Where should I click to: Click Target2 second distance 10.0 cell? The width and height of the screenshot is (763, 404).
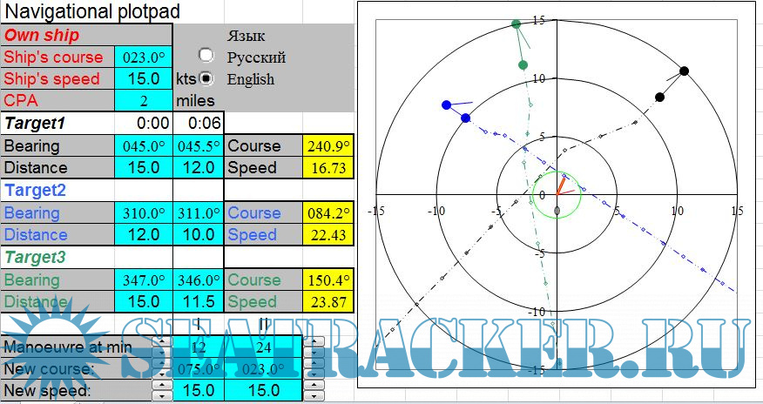(x=199, y=234)
